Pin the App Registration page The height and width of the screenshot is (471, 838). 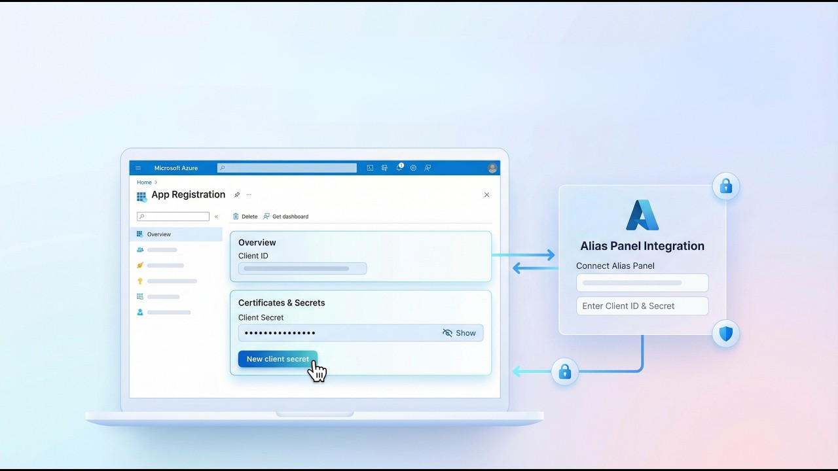(x=237, y=195)
